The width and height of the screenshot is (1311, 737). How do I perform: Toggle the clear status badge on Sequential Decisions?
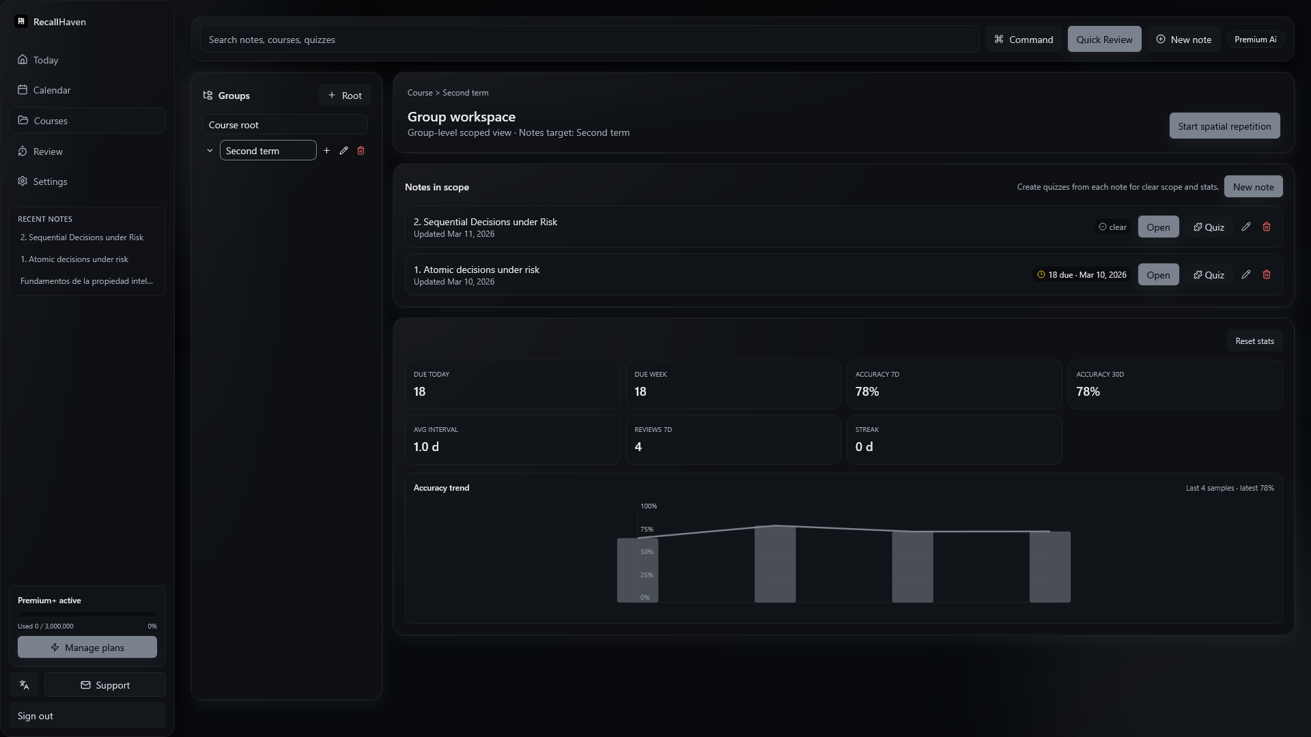(1112, 227)
